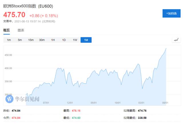Click the 欧洲Stoxx600指数 (EU600) title
183x124 pixels.
tap(28, 6)
